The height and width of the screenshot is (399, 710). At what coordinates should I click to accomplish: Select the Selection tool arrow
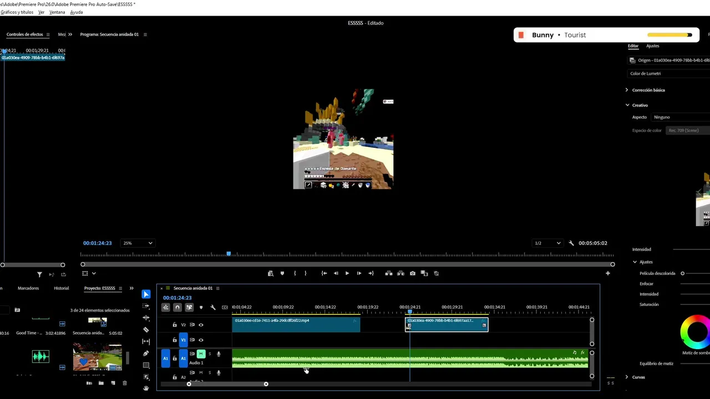coord(146,294)
